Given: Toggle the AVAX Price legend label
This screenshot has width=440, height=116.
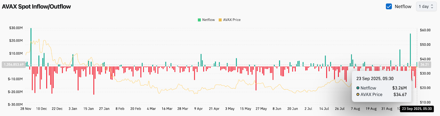Looking at the screenshot, I should pos(232,20).
